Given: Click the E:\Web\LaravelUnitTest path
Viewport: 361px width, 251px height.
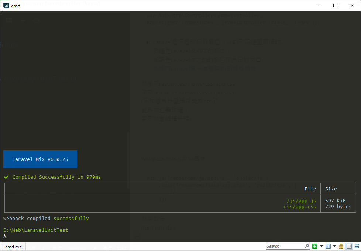Looking at the screenshot, I should (36, 230).
